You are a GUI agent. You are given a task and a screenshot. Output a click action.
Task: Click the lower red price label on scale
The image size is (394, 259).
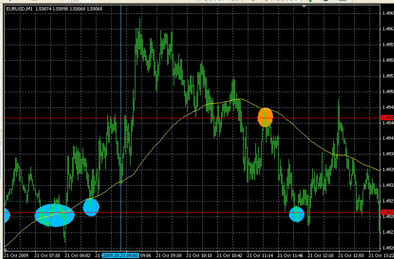tap(387, 212)
